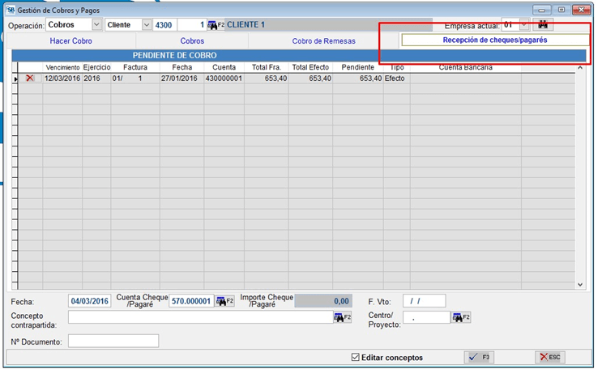Switch to the Hacer Cobro tab
The height and width of the screenshot is (369, 602).
pyautogui.click(x=71, y=40)
